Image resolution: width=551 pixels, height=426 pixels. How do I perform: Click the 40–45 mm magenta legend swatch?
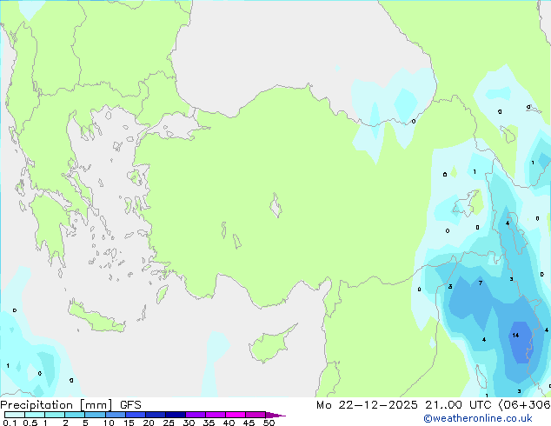[236, 415]
